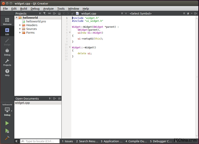Go back in editor history
Viewport: 199px width, 144px height.
64,14
